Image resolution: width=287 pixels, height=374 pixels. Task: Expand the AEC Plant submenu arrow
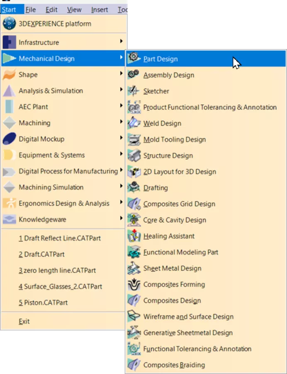[121, 105]
